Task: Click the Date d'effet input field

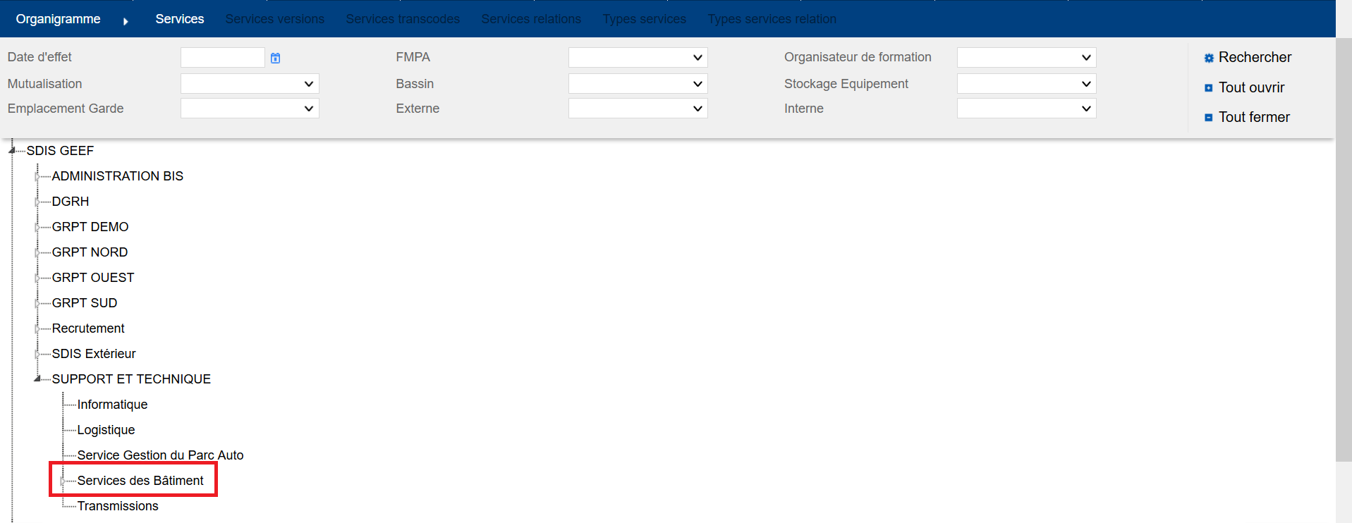Action: pyautogui.click(x=222, y=58)
